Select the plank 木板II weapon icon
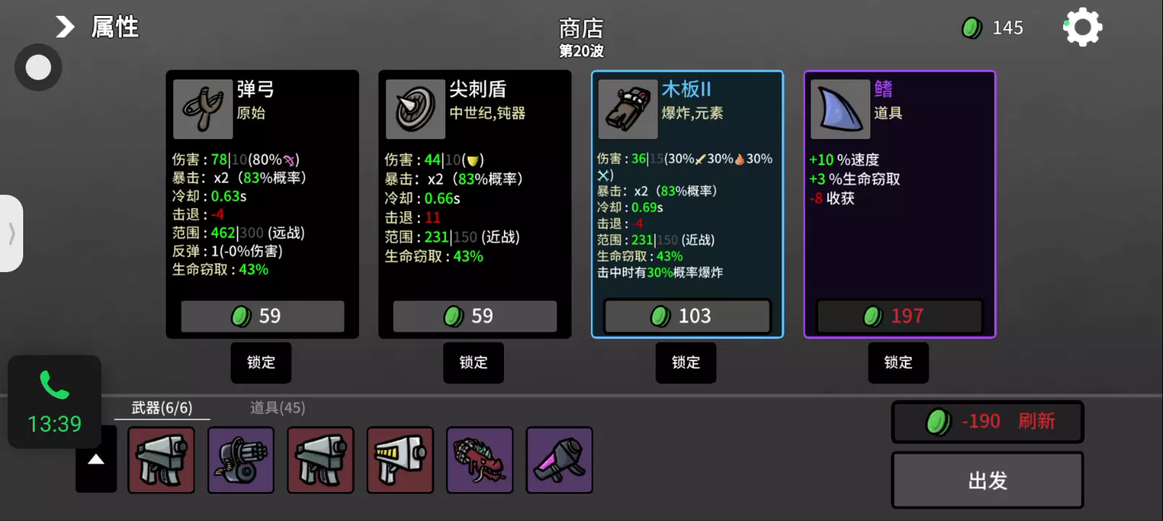The width and height of the screenshot is (1163, 521). coord(628,109)
